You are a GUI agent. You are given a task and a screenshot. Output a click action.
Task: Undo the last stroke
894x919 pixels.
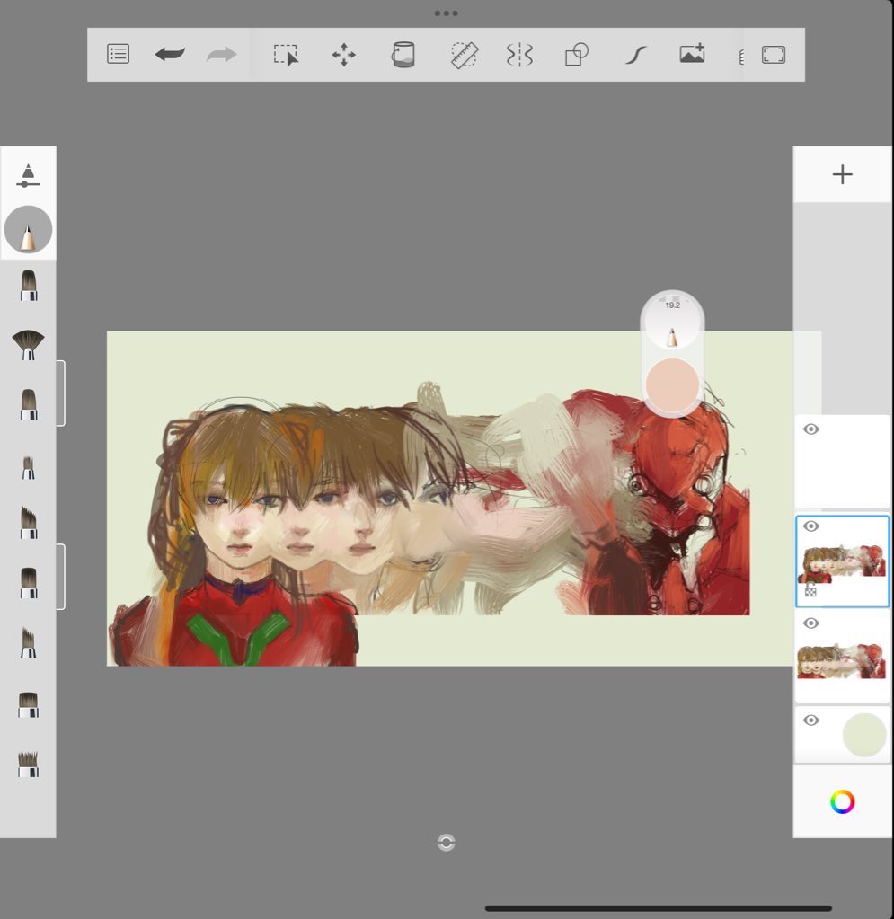pyautogui.click(x=170, y=54)
